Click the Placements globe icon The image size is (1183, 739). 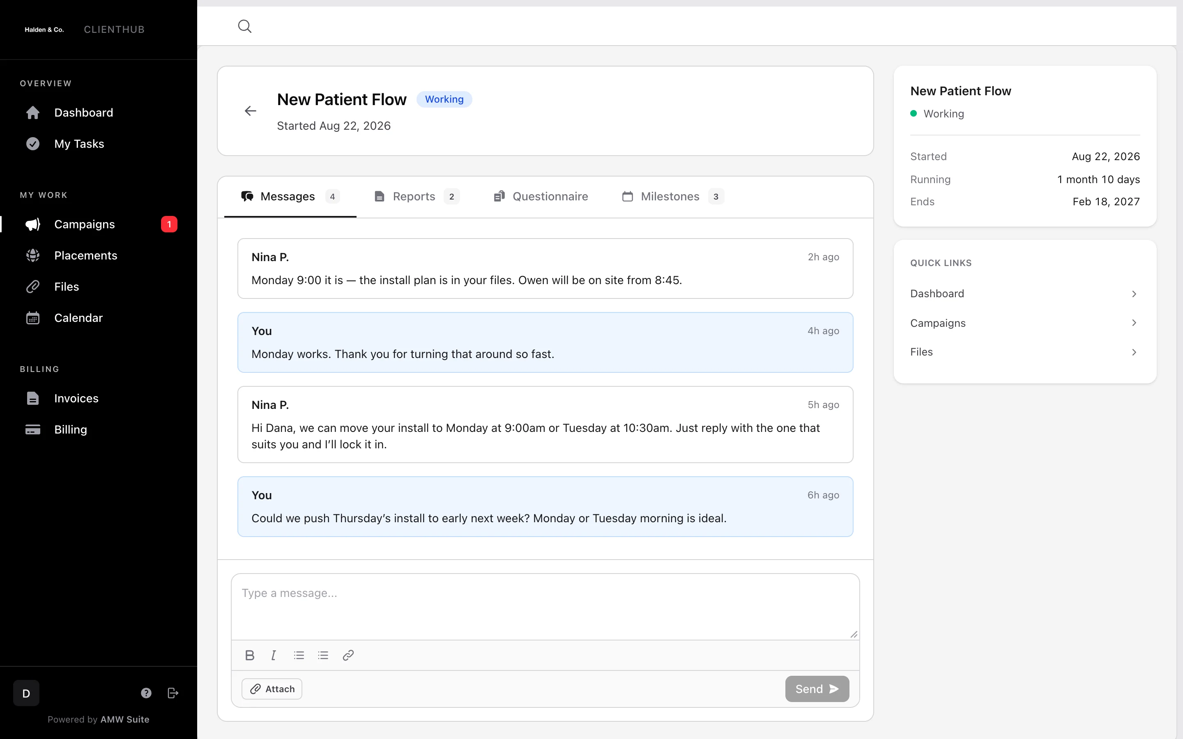[33, 256]
